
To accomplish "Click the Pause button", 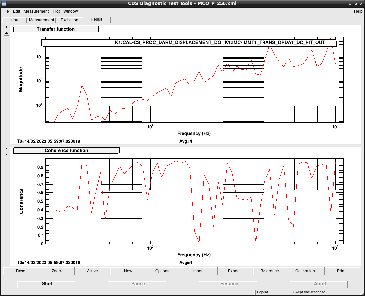I will coord(137,284).
